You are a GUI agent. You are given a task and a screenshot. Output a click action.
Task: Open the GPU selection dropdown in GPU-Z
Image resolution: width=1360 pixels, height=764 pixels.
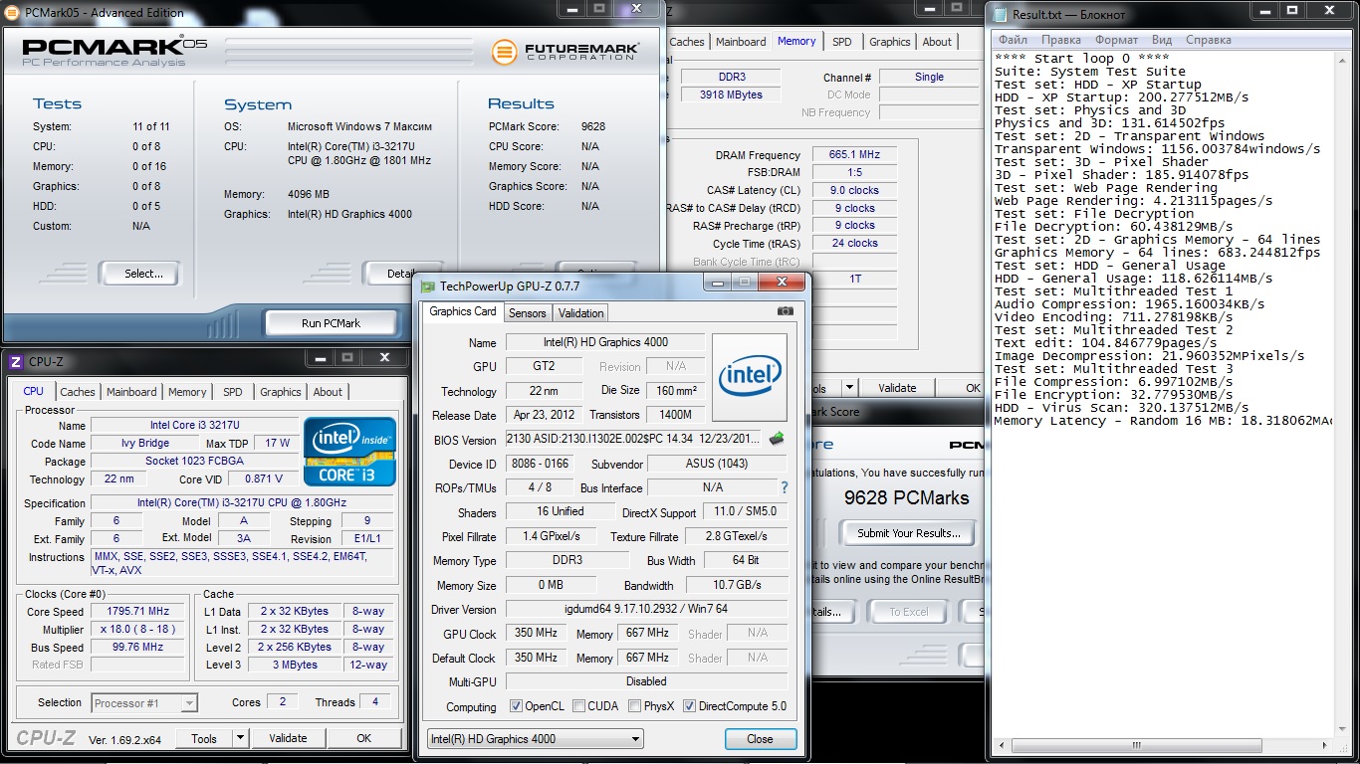point(536,739)
